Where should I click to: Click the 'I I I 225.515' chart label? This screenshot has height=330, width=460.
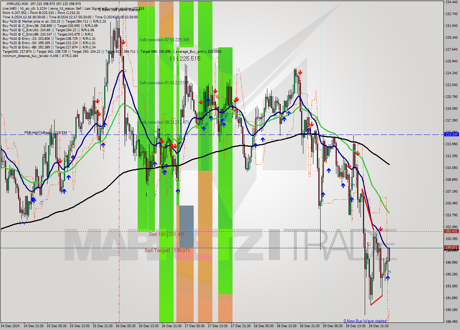[185, 58]
